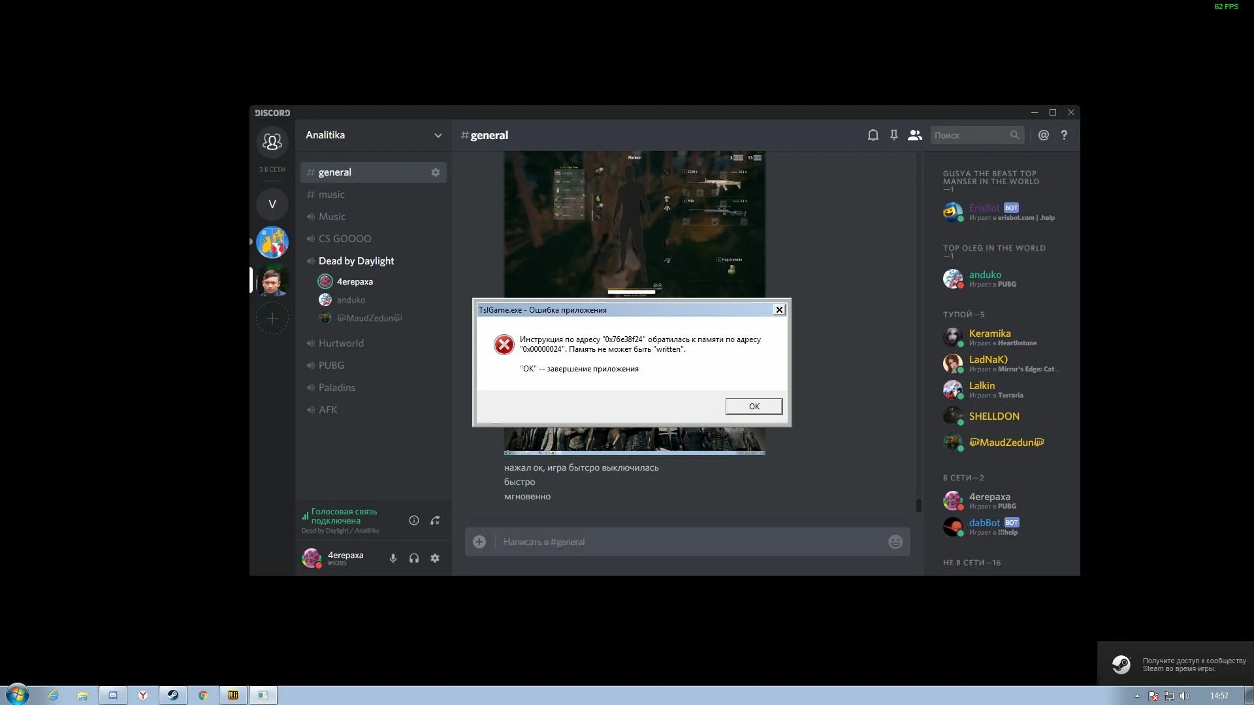
Task: Show voice connection info icon
Action: 413,520
